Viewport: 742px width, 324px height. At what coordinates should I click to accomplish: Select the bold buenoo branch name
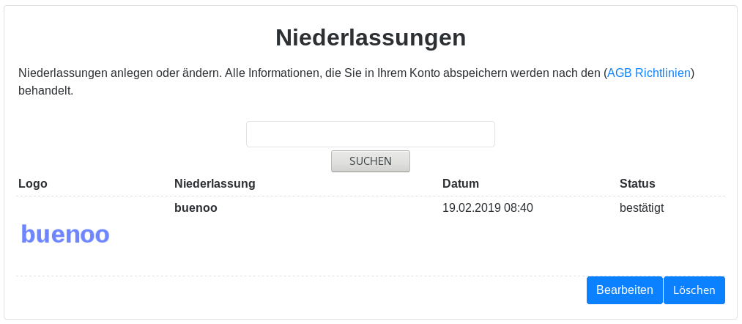[196, 207]
